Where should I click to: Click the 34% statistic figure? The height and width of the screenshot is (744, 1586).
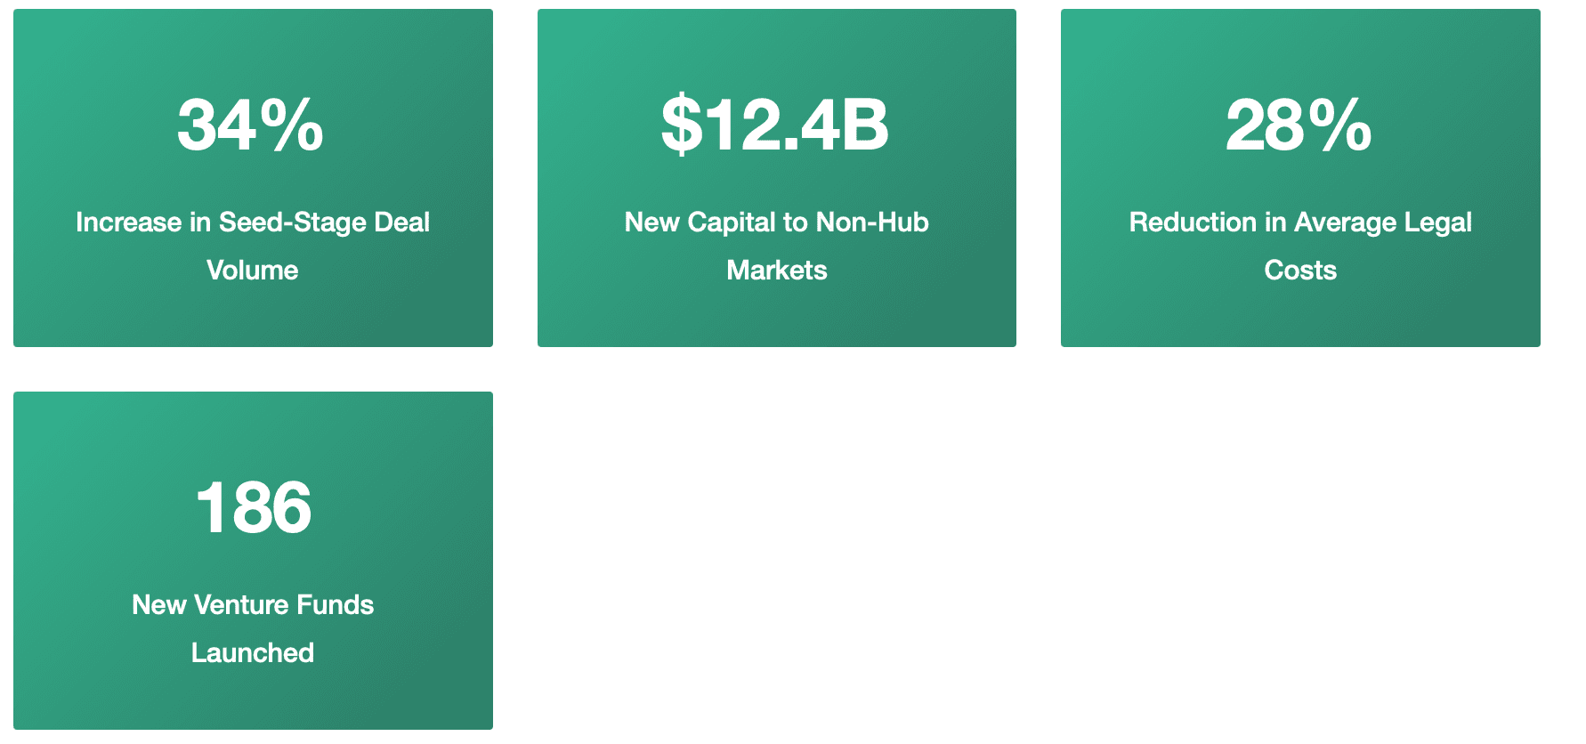pyautogui.click(x=250, y=125)
